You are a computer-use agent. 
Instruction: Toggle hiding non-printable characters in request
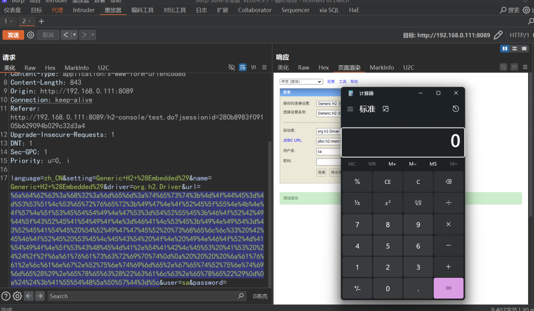231,67
